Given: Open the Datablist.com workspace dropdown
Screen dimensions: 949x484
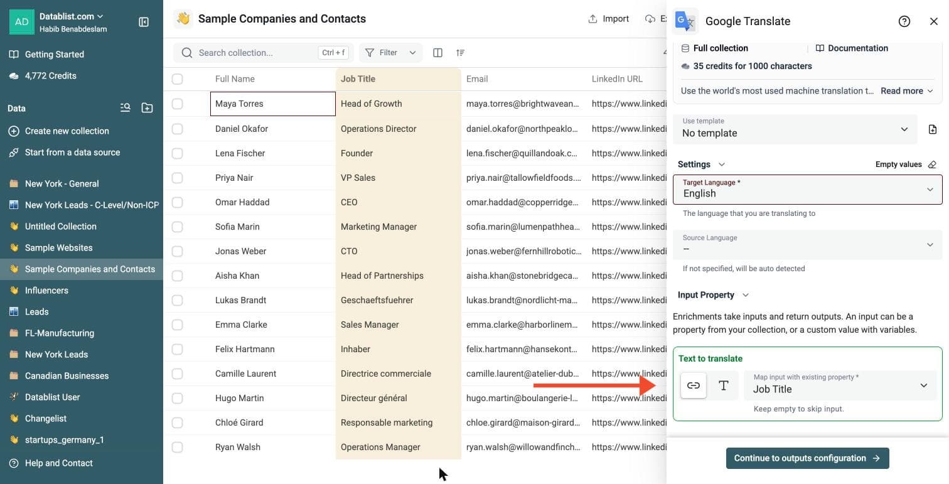Looking at the screenshot, I should [72, 16].
